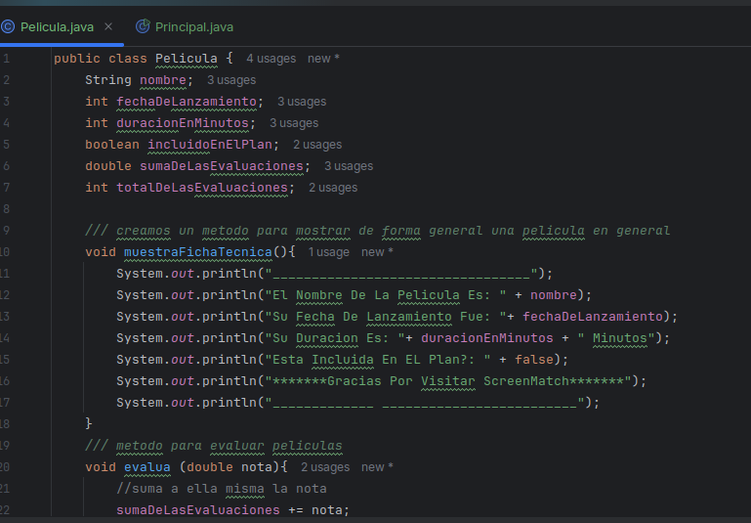Click line number 10 in the gutter
The width and height of the screenshot is (751, 523).
[x=6, y=252]
